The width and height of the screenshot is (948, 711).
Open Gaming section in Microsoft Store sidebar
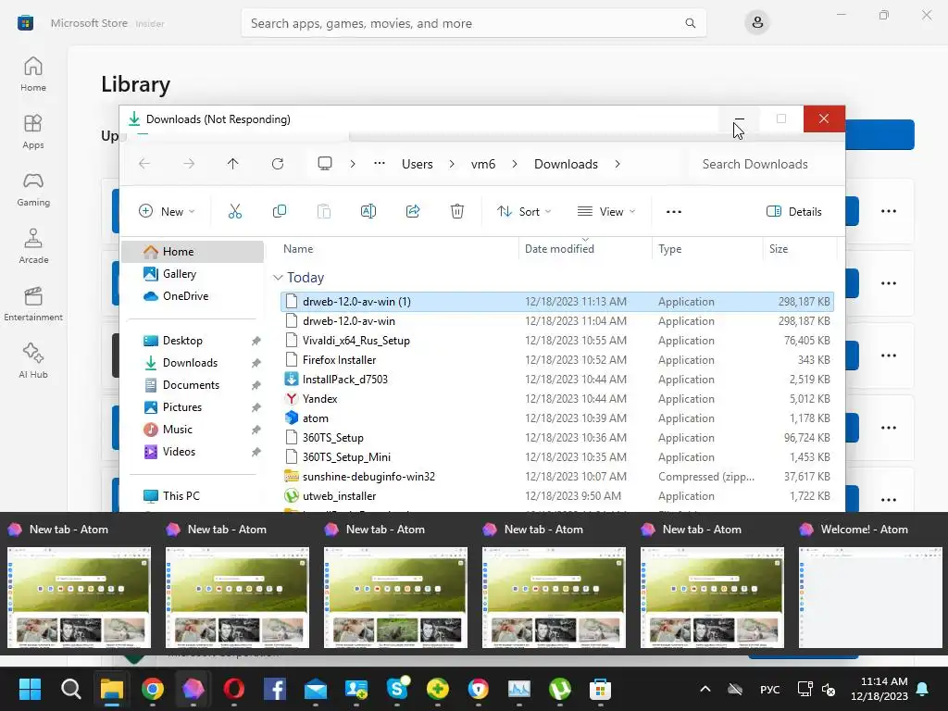[x=33, y=189]
